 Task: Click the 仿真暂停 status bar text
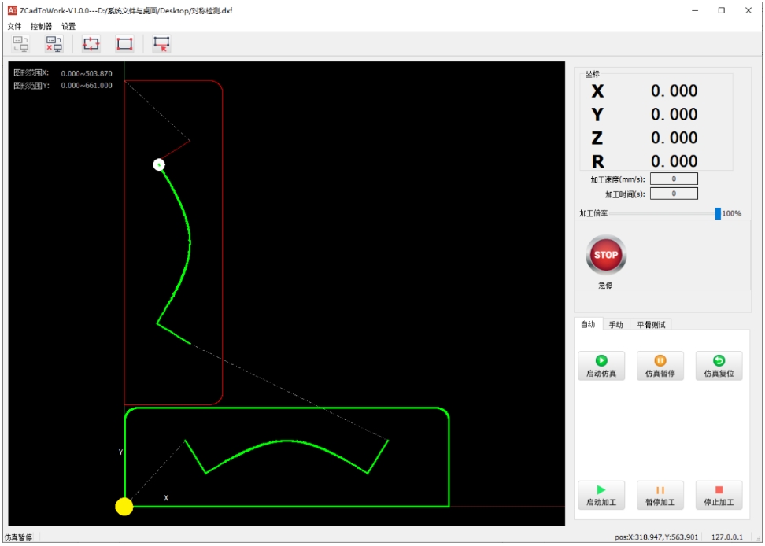[19, 537]
